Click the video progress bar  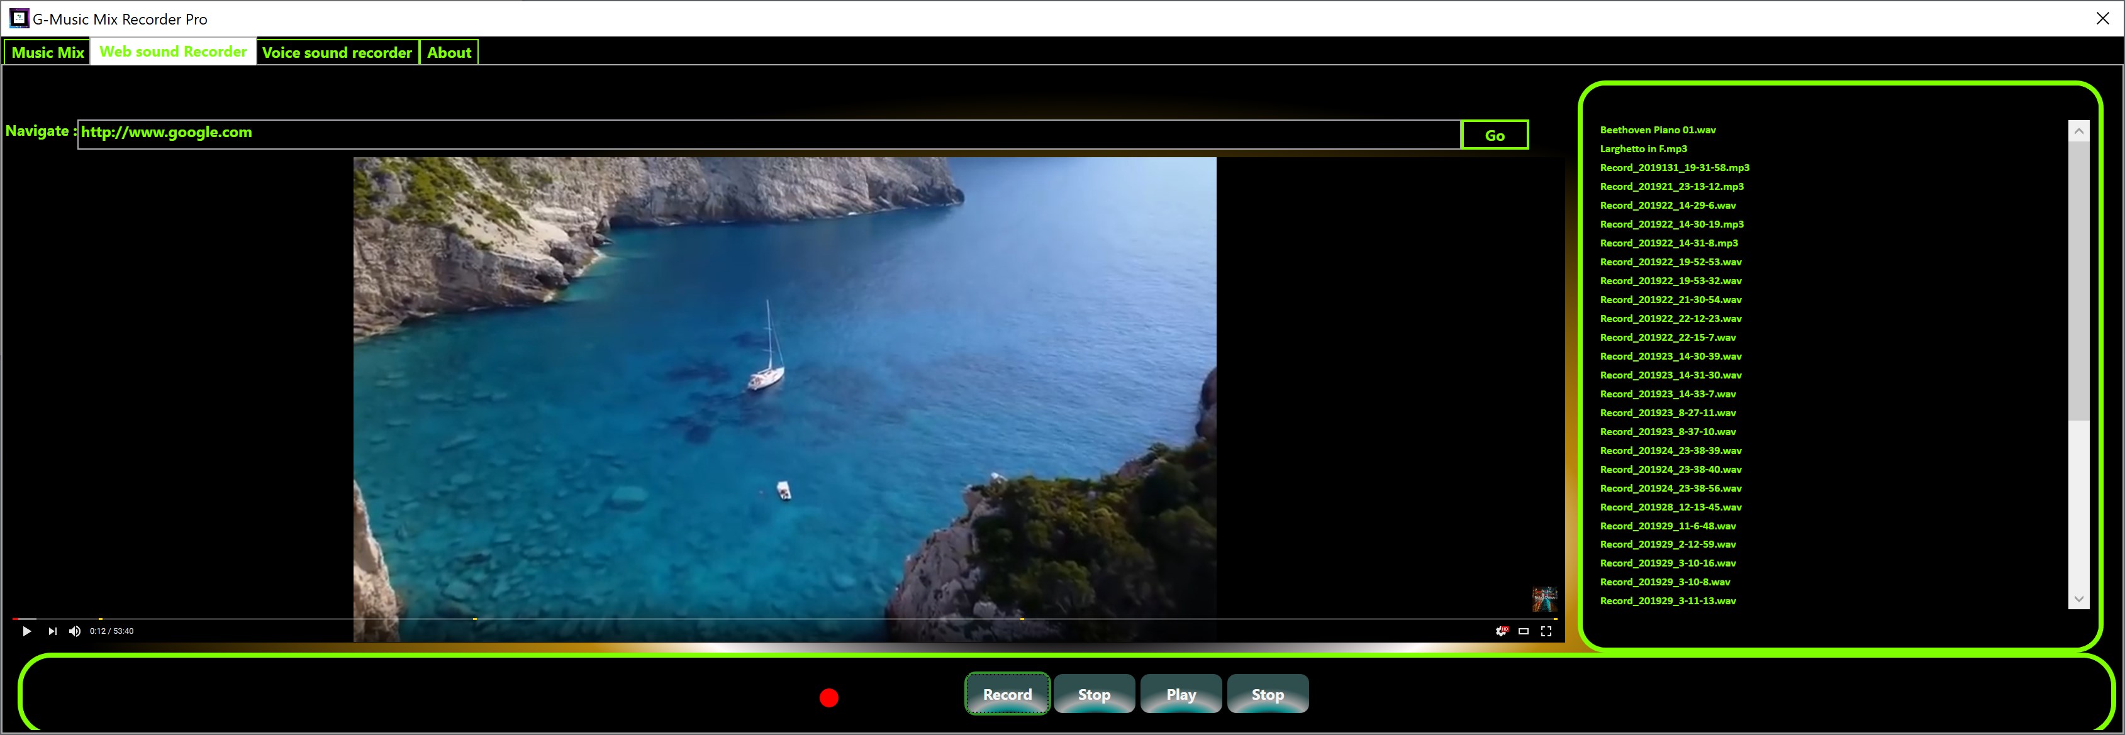click(784, 618)
